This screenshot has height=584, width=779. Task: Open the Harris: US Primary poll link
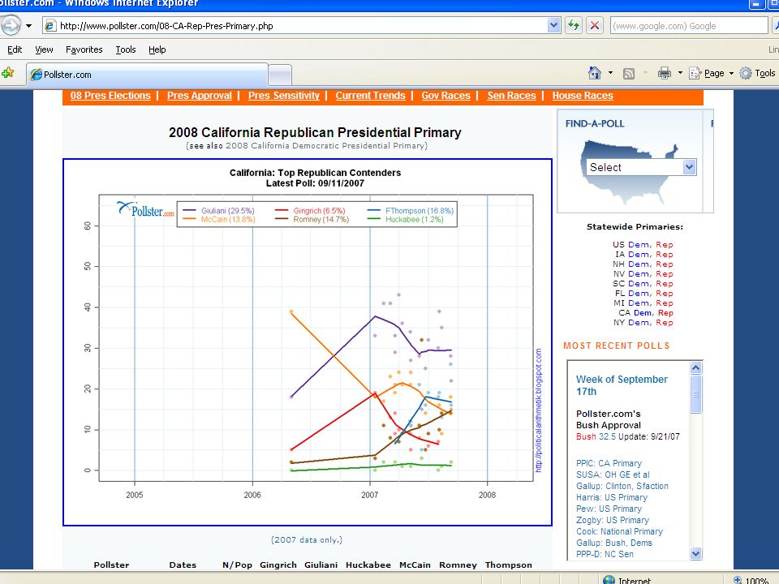612,497
